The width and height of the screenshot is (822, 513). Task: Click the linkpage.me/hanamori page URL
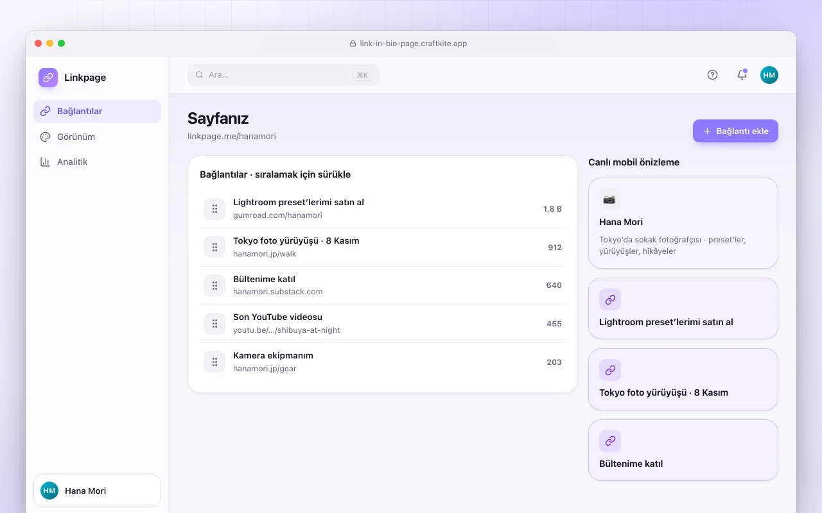click(x=232, y=137)
